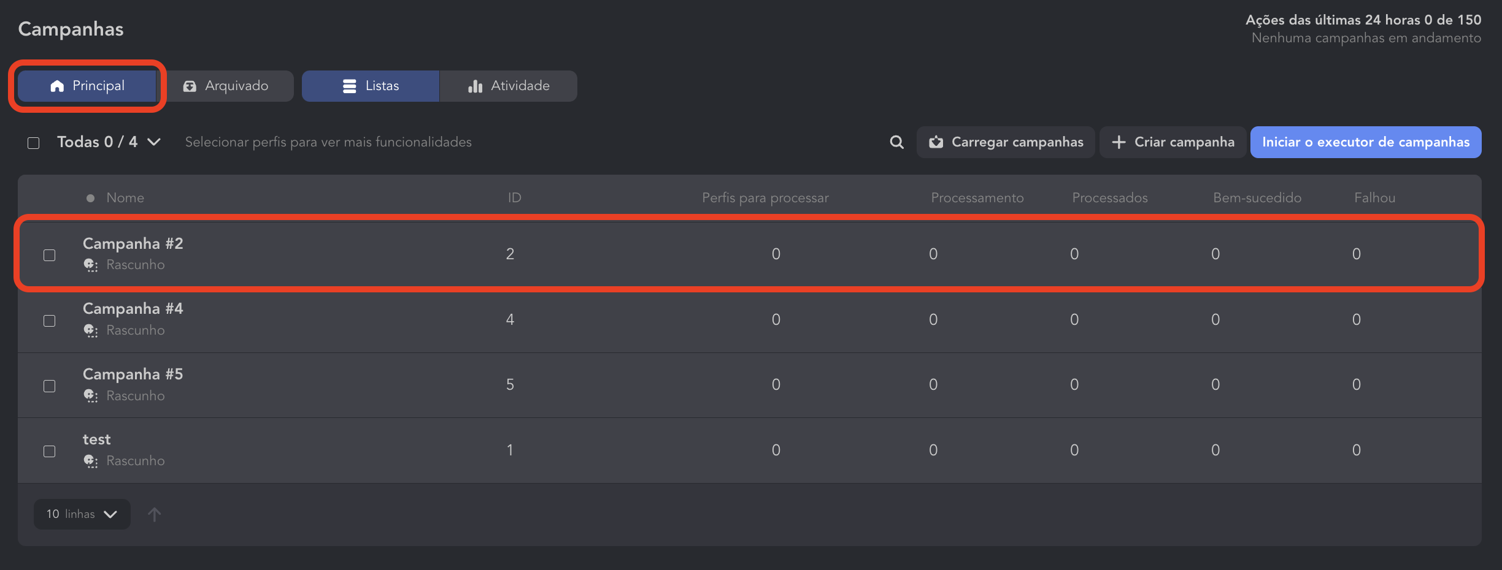Click the scroll-to-top arrow icon
The image size is (1502, 570).
[x=155, y=514]
